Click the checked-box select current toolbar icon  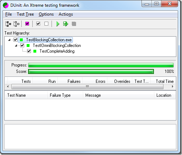[38, 24]
